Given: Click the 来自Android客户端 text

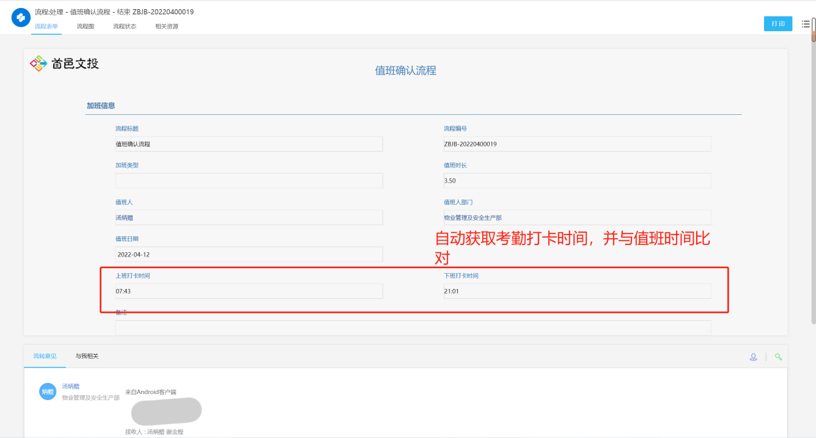Looking at the screenshot, I should pyautogui.click(x=150, y=392).
